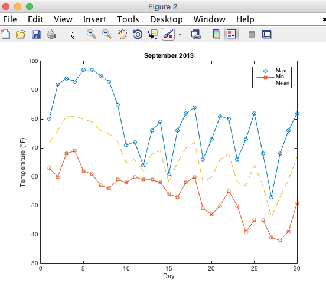Insert a colorbar with the toolbar icon
Viewport: 326px width, 290px height.
(x=216, y=34)
